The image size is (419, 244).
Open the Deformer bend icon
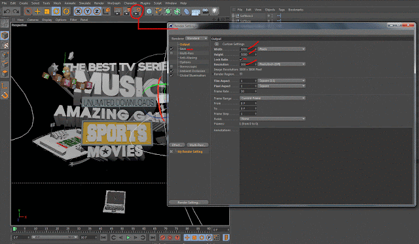tap(187, 11)
